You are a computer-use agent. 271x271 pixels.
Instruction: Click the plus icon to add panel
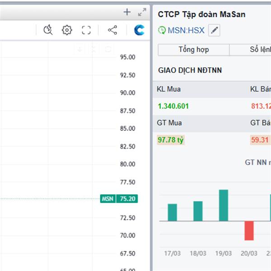click(x=127, y=12)
